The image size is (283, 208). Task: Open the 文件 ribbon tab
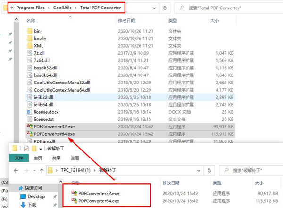point(19,158)
